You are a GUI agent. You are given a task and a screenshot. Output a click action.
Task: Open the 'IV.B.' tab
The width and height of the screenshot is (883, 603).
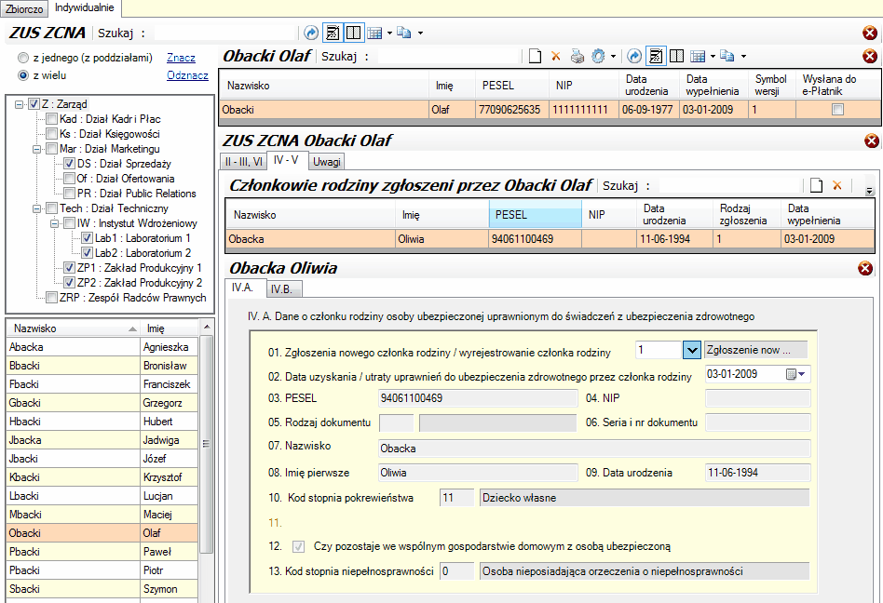[282, 288]
